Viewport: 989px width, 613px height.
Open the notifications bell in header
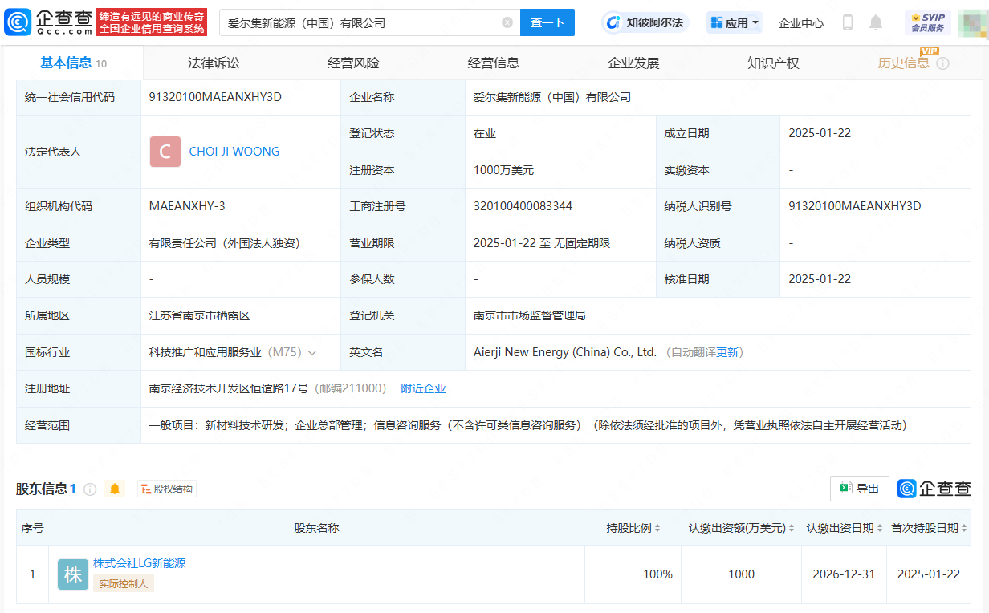[x=876, y=22]
